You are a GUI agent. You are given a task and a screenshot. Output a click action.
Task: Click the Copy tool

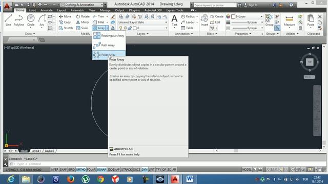click(x=65, y=22)
